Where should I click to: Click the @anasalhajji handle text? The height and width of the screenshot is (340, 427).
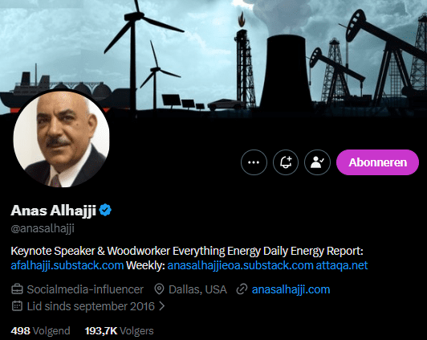pos(43,228)
